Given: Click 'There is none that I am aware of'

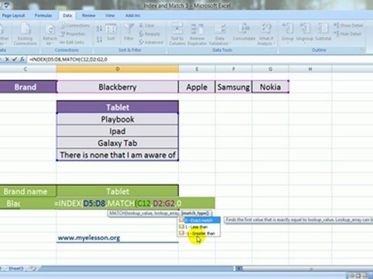Looking at the screenshot, I should (x=117, y=155).
